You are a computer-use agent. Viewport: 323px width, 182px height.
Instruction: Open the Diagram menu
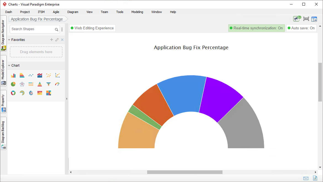pyautogui.click(x=73, y=12)
